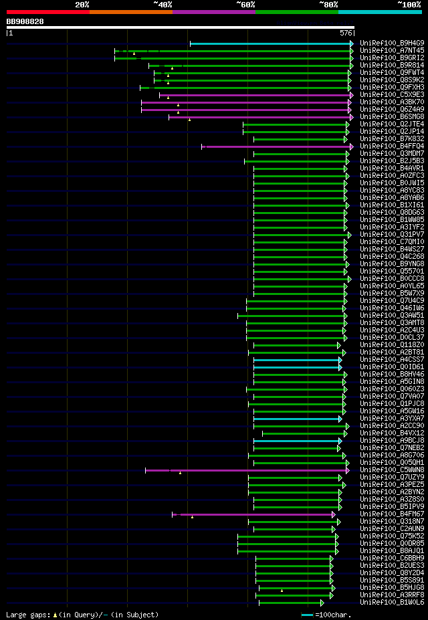Select label UniRef100_A3PEZ5
The image size is (428, 620).
pos(393,485)
